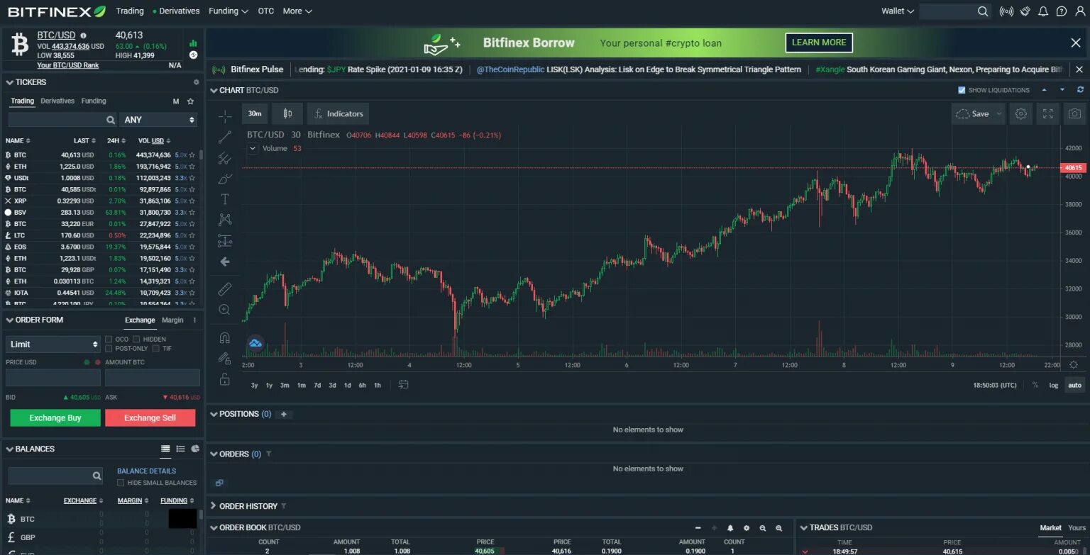The image size is (1090, 555).
Task: Collapse the Balances panel
Action: 9,449
